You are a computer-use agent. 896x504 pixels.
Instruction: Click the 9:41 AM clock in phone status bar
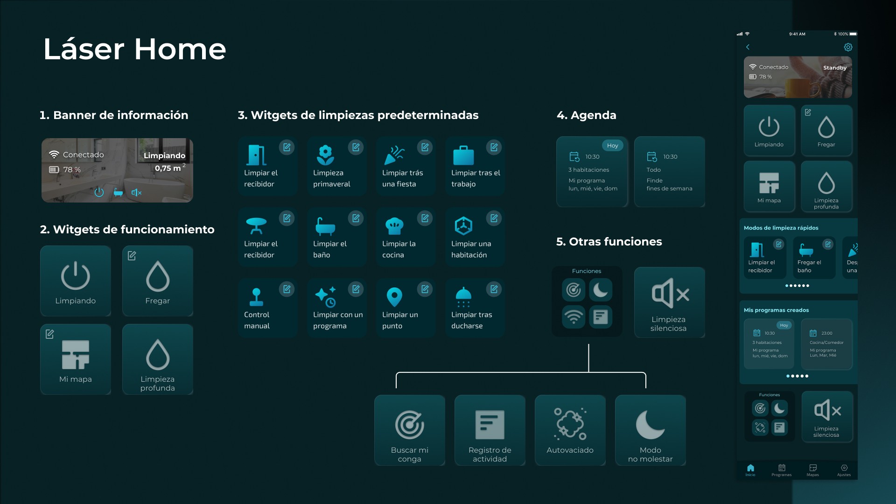tap(797, 34)
